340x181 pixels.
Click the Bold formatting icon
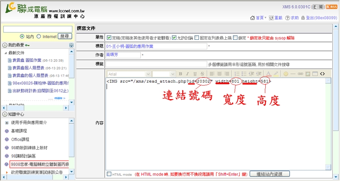pos(180,74)
